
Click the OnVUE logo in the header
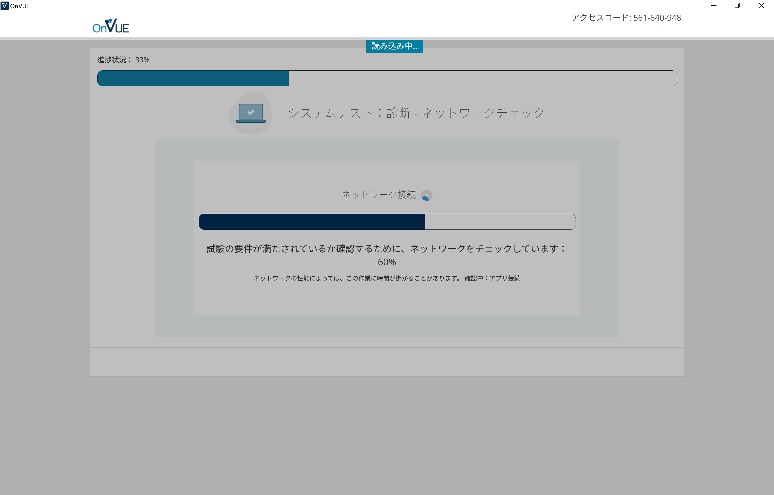[110, 26]
